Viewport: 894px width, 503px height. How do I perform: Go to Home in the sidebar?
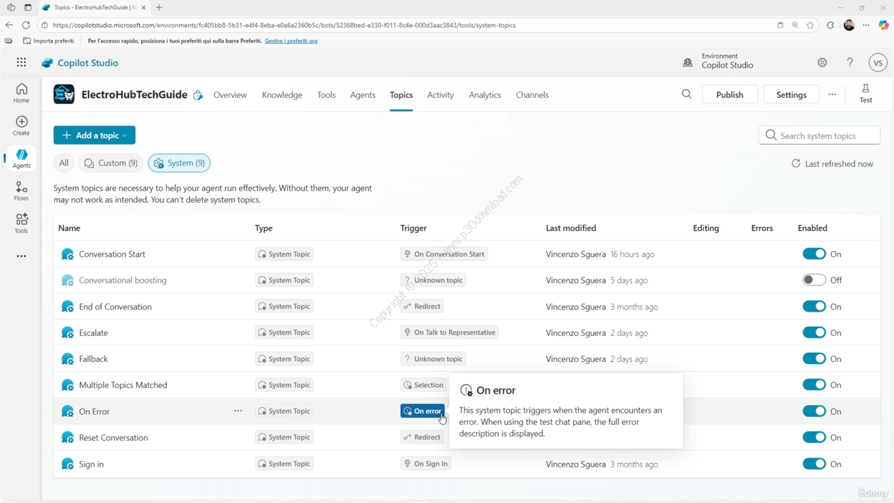tap(22, 93)
